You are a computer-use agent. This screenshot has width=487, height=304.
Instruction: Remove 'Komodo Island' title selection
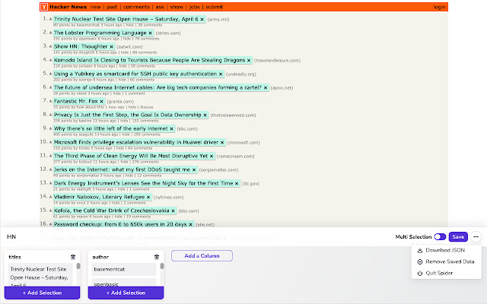point(249,60)
